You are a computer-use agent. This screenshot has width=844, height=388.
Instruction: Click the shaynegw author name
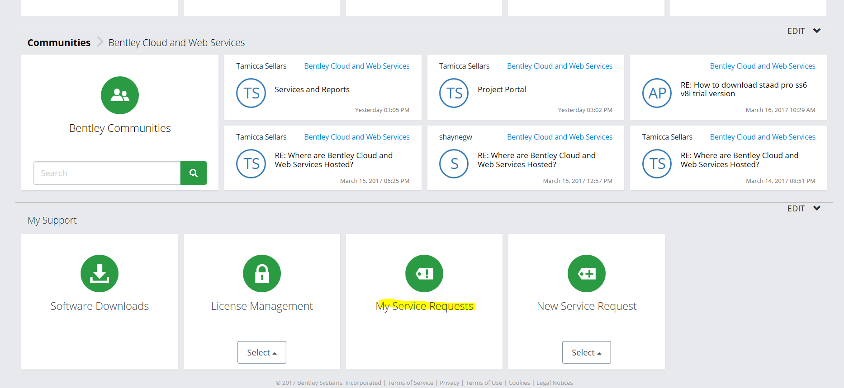click(x=455, y=137)
